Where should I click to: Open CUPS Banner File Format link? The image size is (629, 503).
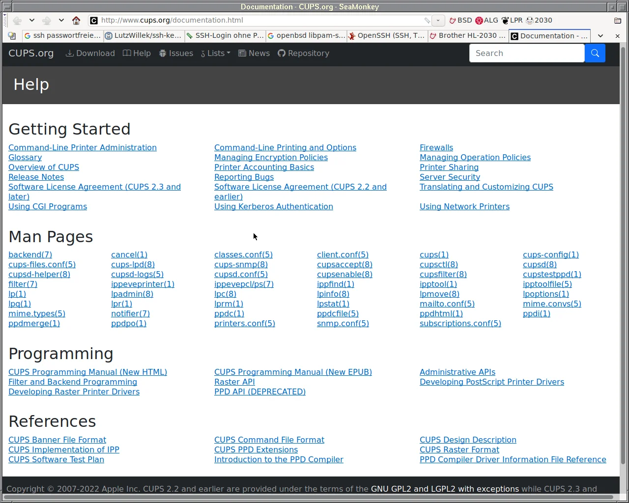[57, 440]
